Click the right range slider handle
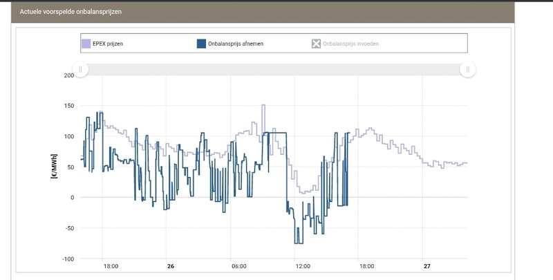Screen dimensions: 553x280 [468, 69]
